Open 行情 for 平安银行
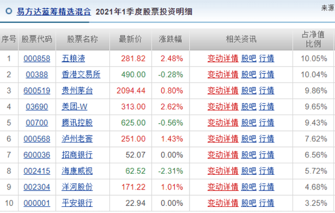 click(x=266, y=203)
